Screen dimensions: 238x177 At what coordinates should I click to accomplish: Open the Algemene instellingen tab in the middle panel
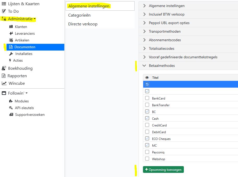100,6
